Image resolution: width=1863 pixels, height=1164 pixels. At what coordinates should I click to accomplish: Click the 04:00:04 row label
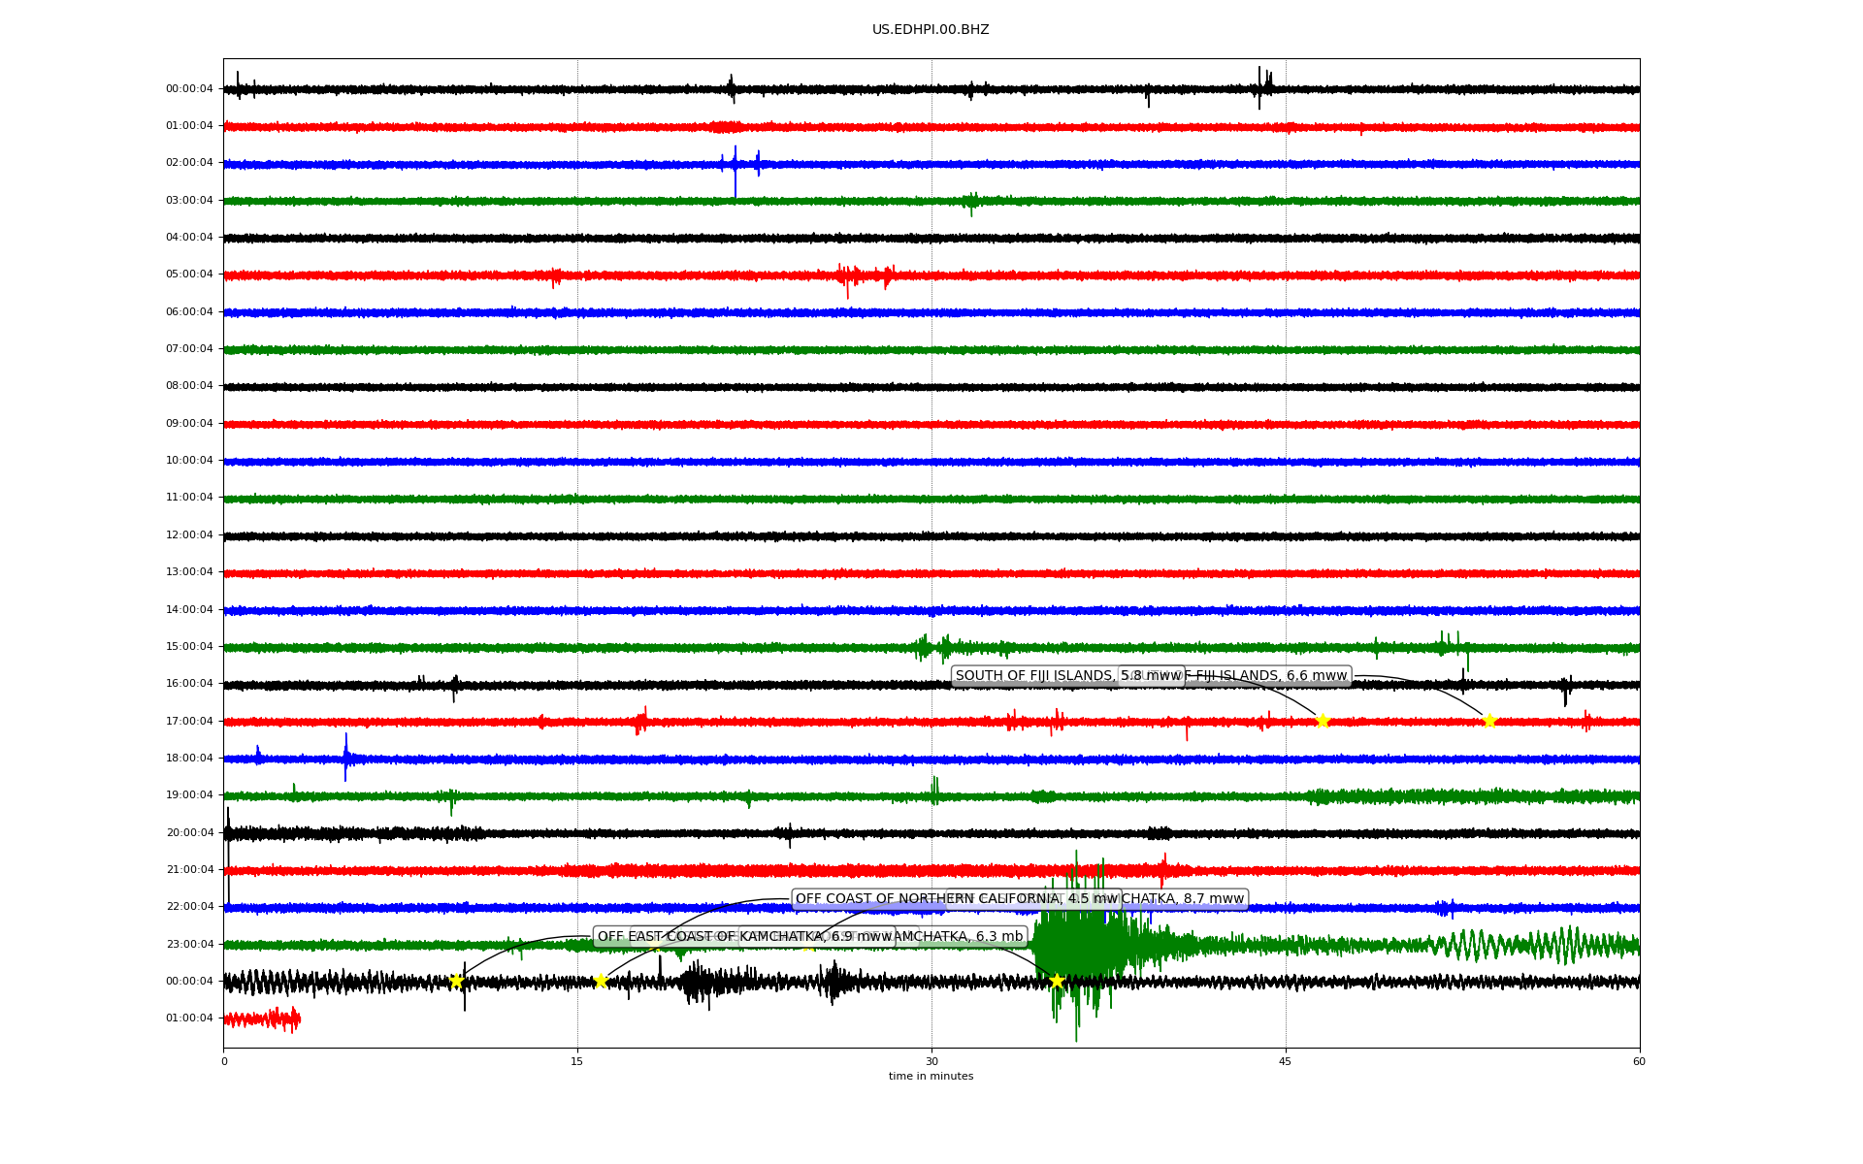click(189, 238)
